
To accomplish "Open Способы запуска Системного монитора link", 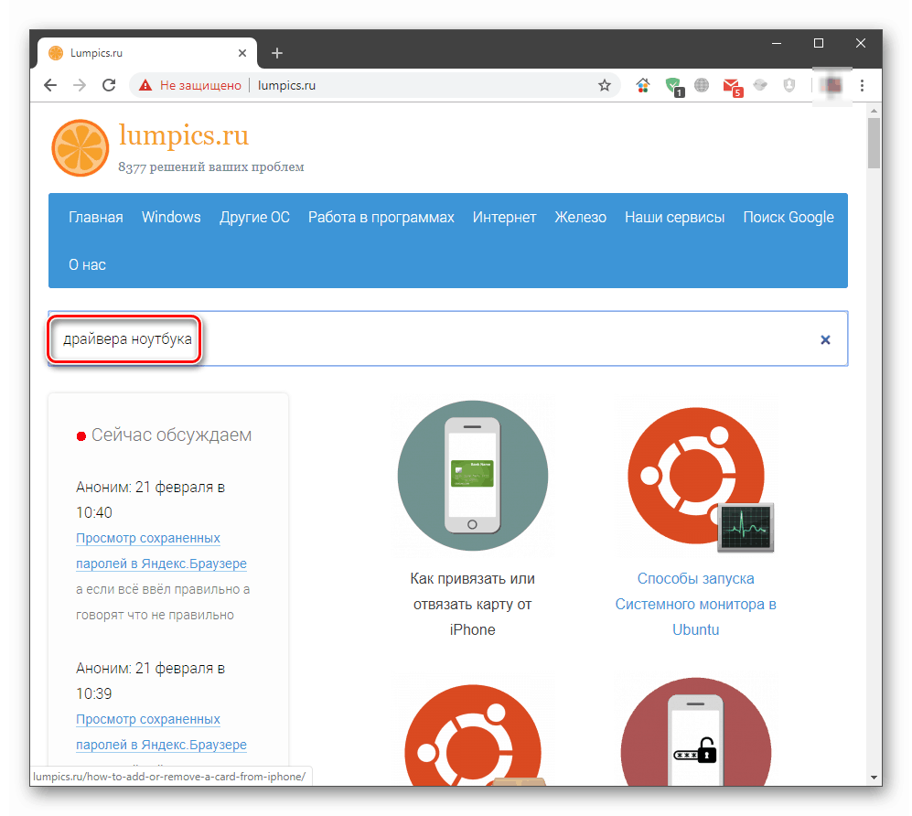I will [695, 605].
